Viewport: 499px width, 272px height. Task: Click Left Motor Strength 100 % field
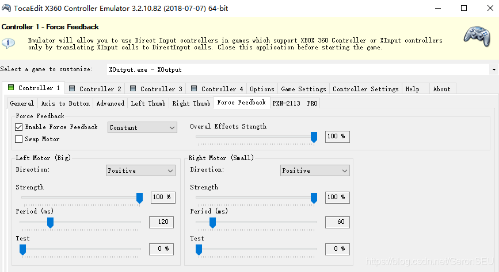(x=163, y=197)
